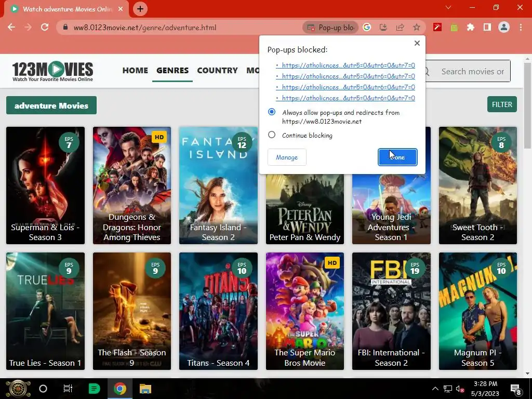Open Peter Pan & Wendy poster
532x399 pixels.
305,209
